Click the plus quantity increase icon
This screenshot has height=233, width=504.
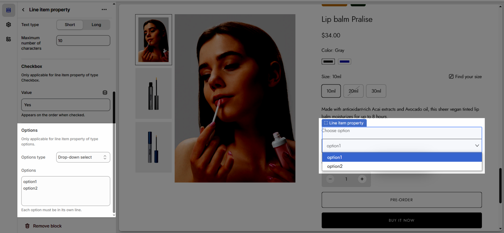362,179
